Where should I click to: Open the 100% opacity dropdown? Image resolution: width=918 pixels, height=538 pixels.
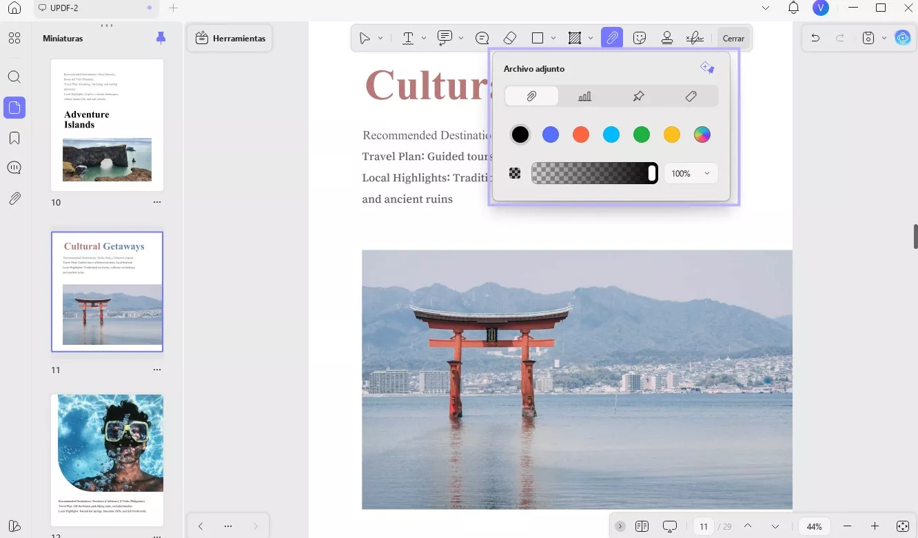[691, 173]
